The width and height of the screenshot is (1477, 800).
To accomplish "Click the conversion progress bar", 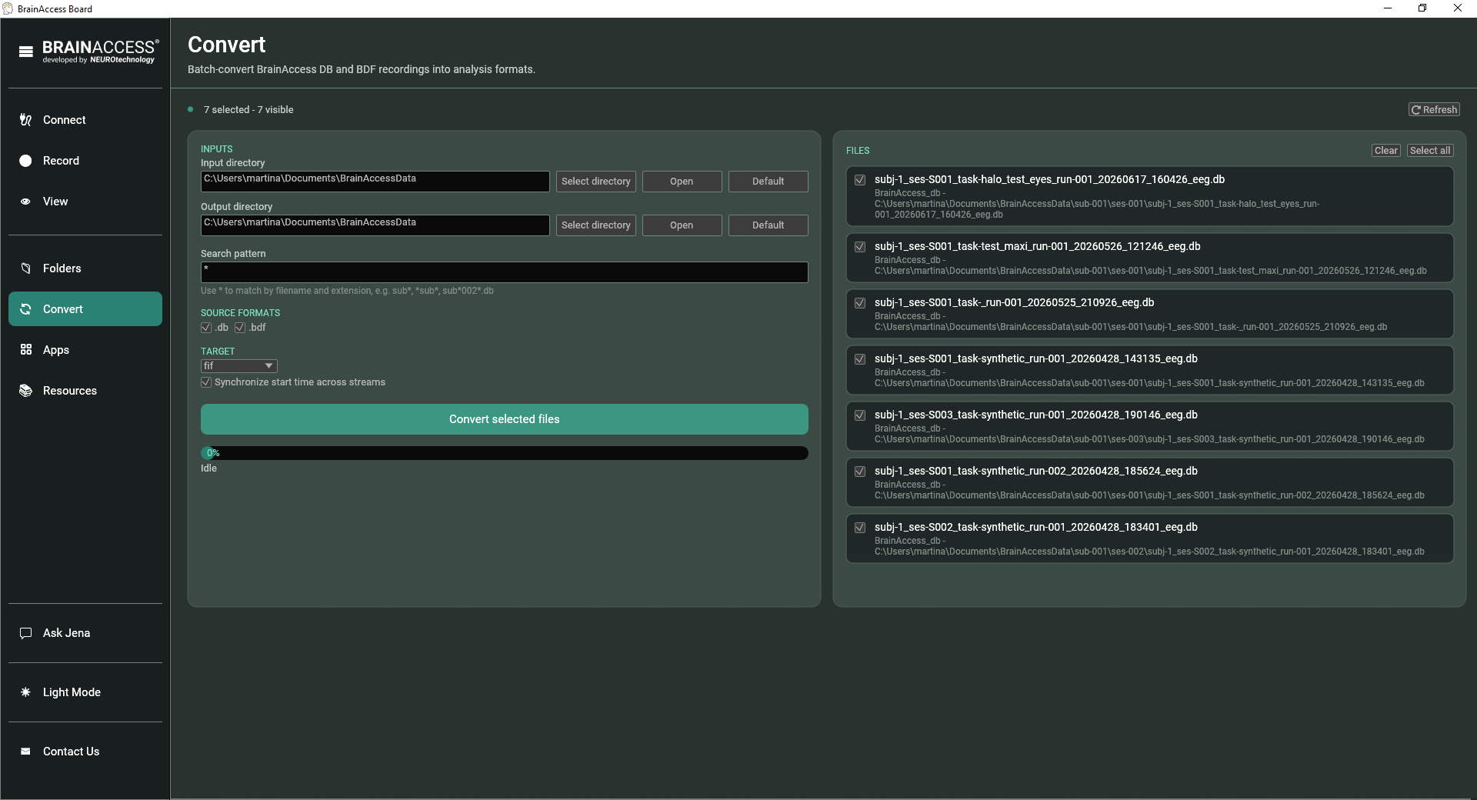I will click(x=505, y=453).
